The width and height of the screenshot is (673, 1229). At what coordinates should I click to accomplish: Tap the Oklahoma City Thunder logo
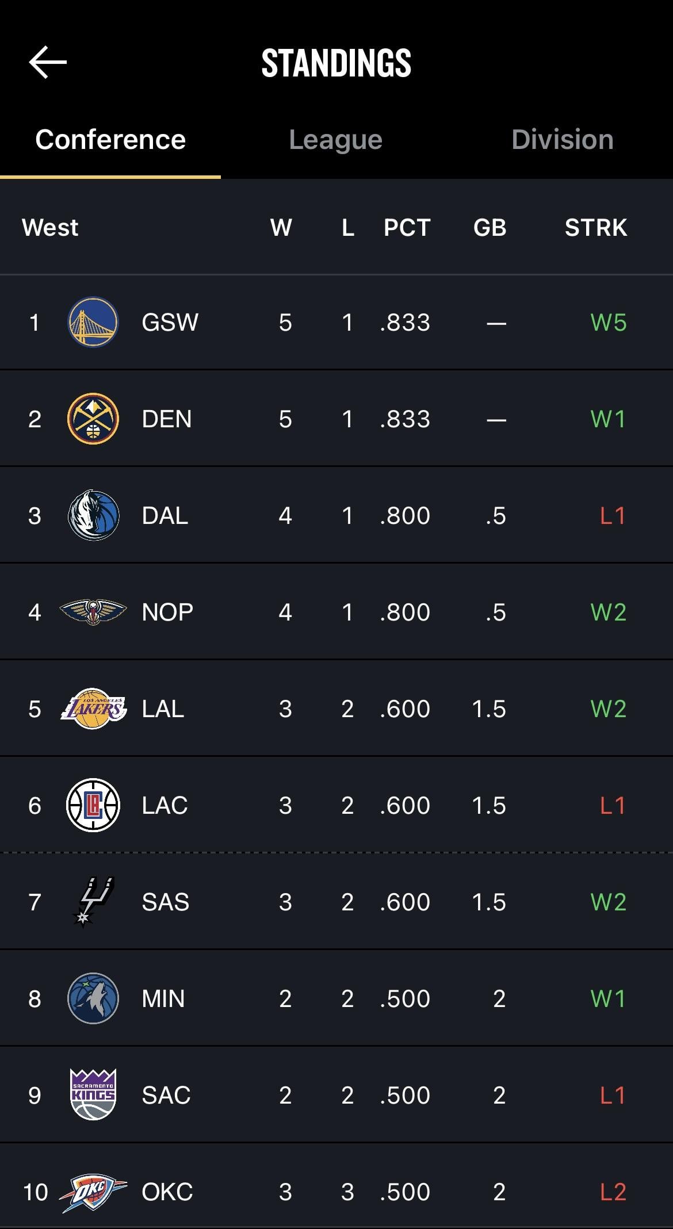[93, 1192]
